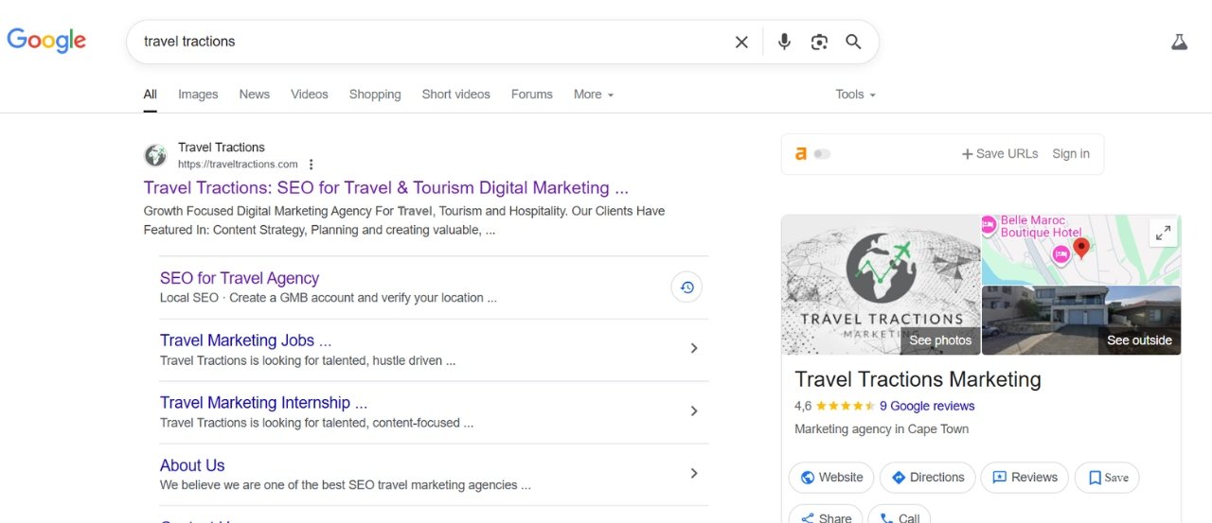Open the 9 Google reviews link
The image size is (1212, 523).
[926, 407]
